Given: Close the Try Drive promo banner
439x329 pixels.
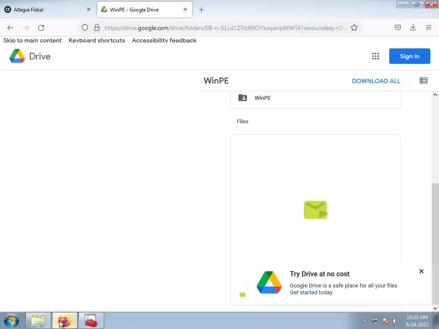Looking at the screenshot, I should pos(421,271).
